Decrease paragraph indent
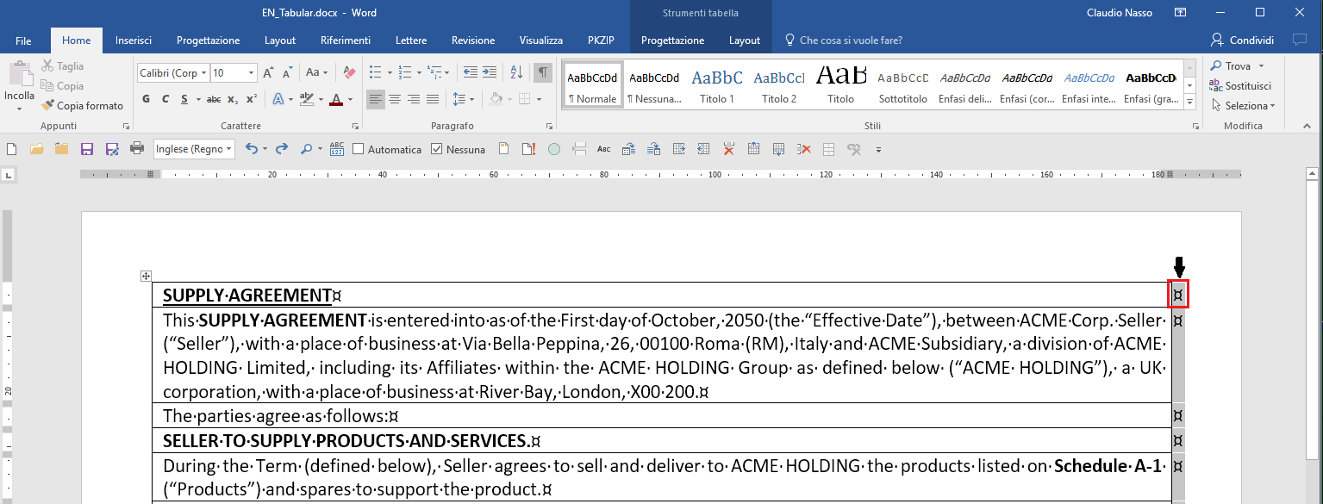The width and height of the screenshot is (1323, 504). click(x=469, y=72)
